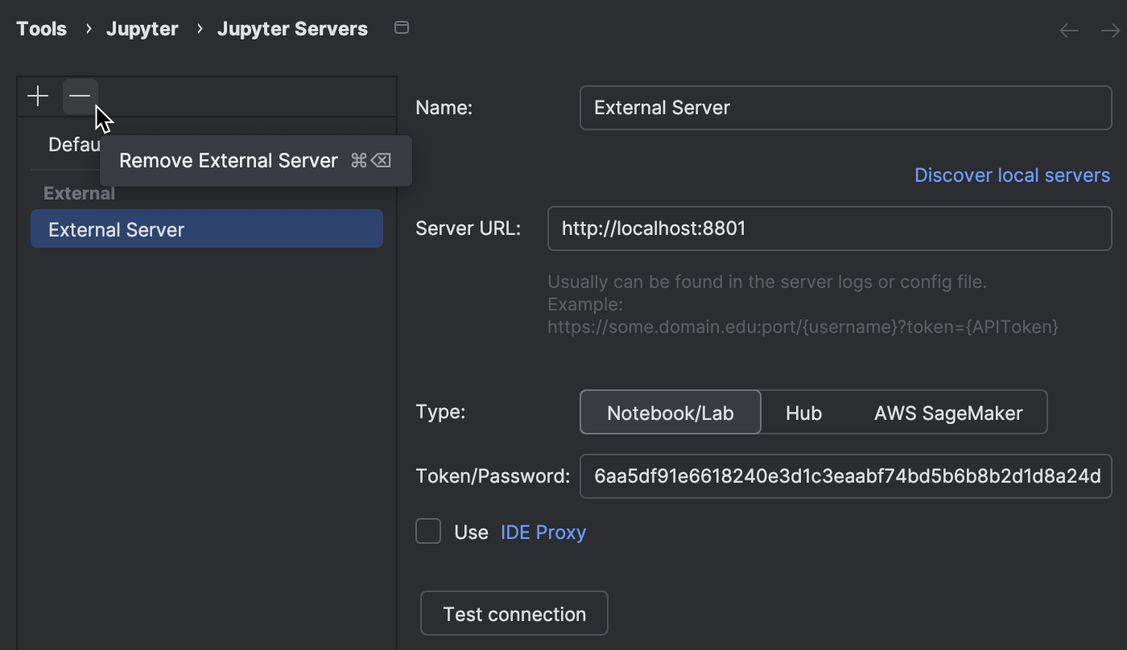The height and width of the screenshot is (650, 1127).
Task: Select the Notebook/Lab server type
Action: pos(670,413)
